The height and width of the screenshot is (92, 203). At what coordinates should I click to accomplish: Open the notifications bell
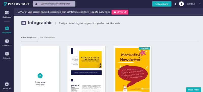point(175,4)
